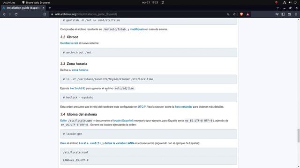Viewport: 300px width, 168px height.
Task: Go back with the browser back arrow
Action: click(4, 14)
